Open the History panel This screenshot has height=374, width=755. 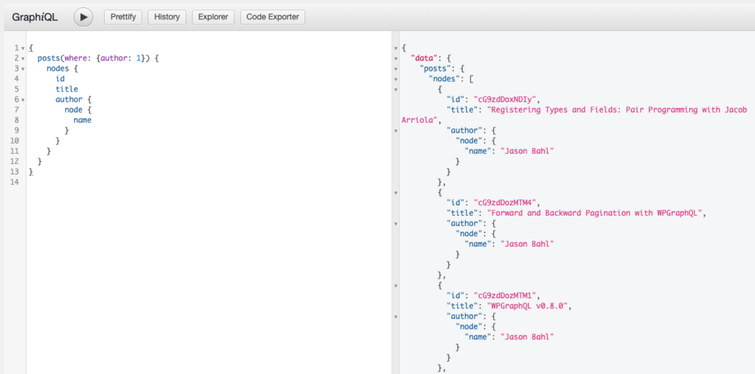coord(167,17)
